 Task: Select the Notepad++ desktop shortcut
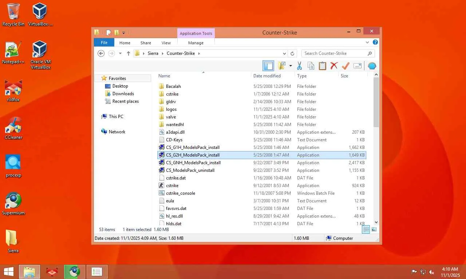click(13, 53)
